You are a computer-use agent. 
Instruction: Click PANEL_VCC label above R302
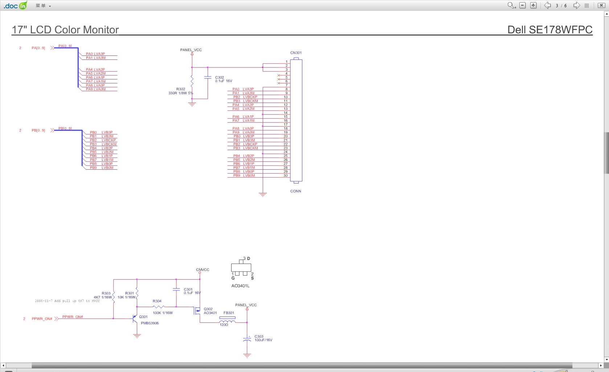[x=191, y=50]
